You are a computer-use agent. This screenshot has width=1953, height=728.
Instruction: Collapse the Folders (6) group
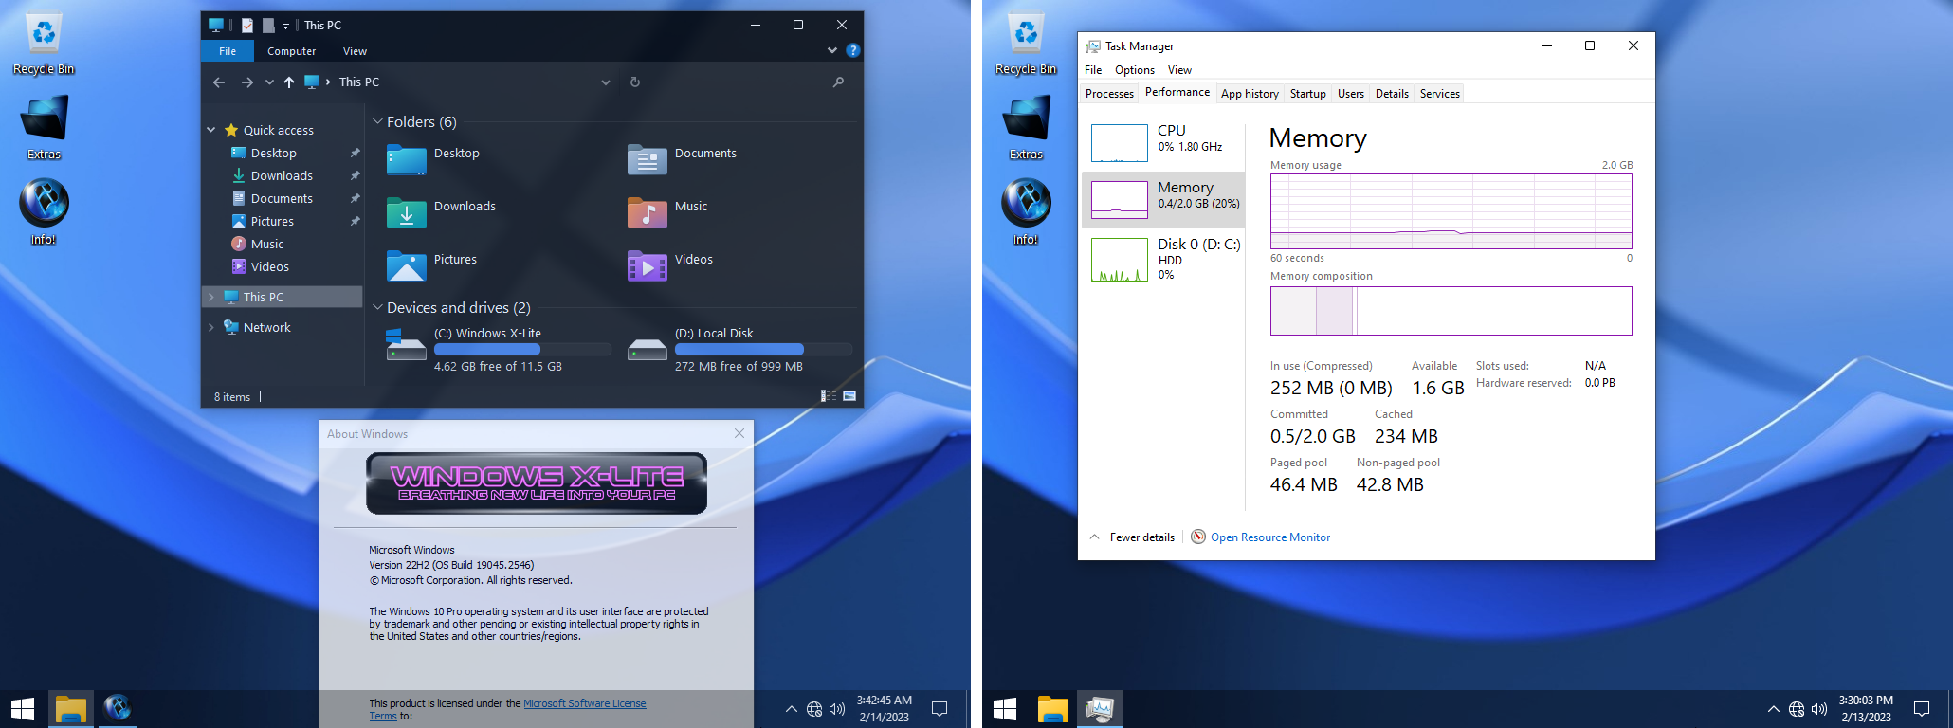click(x=377, y=121)
